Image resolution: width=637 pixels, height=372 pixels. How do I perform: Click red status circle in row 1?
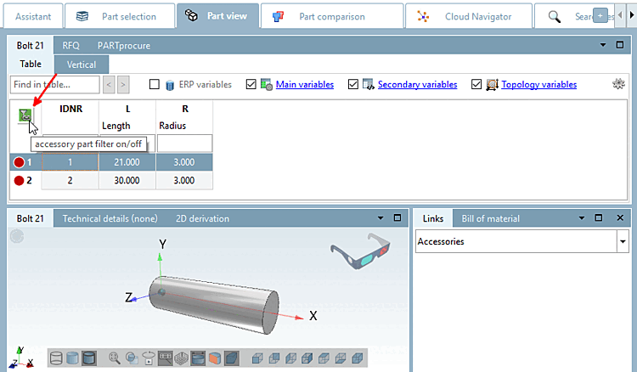click(x=19, y=162)
